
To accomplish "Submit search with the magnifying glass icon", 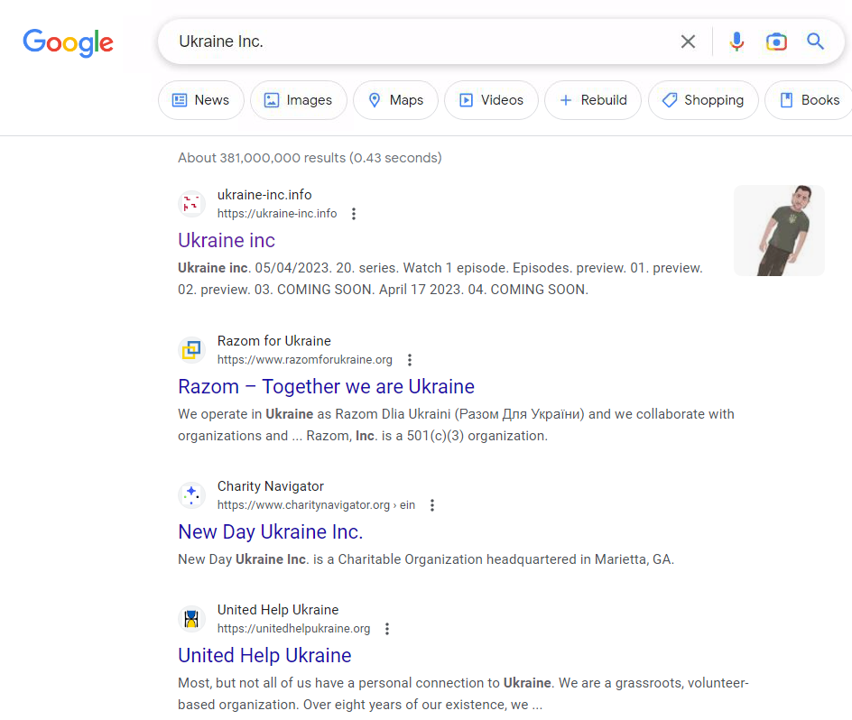I will click(815, 42).
